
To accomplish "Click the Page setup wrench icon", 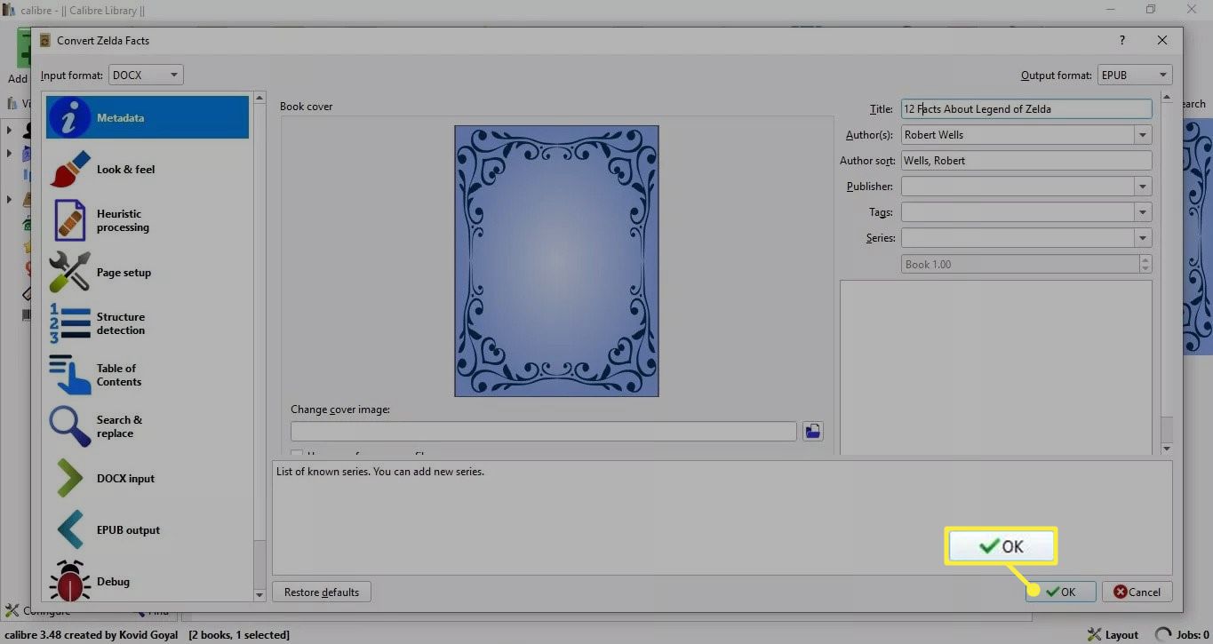I will tap(69, 272).
